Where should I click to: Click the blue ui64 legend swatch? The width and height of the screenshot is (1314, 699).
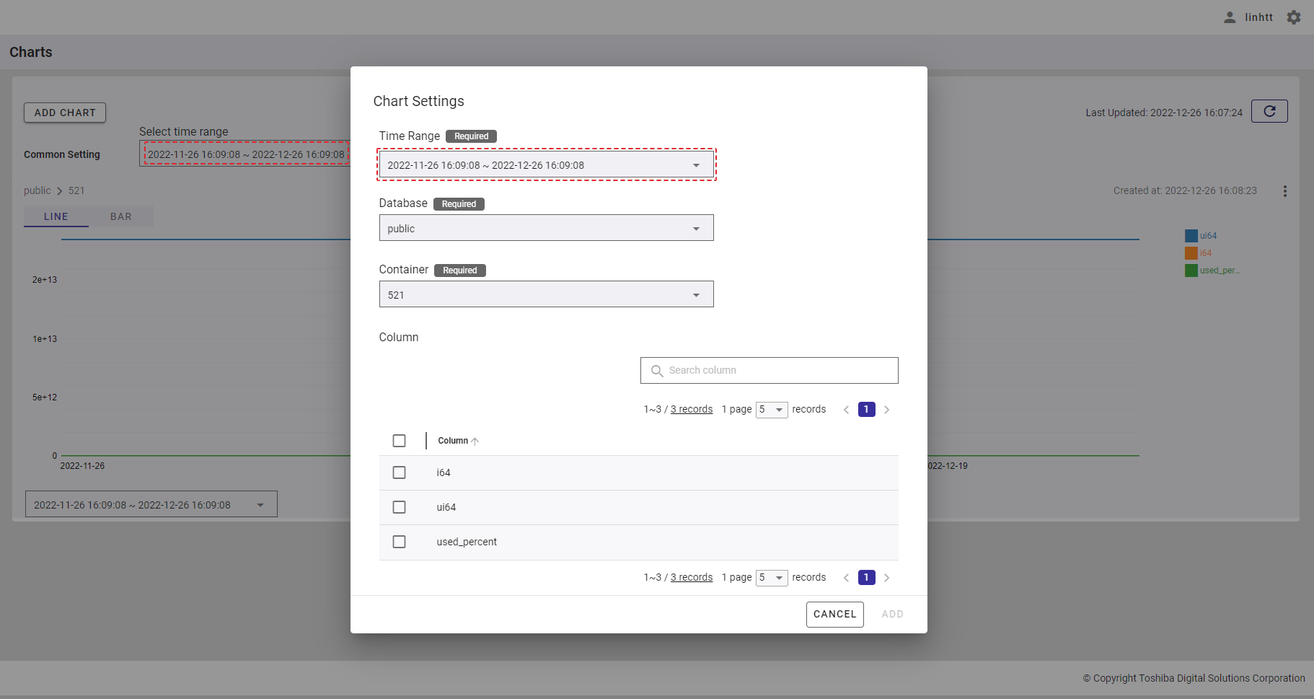pos(1191,236)
